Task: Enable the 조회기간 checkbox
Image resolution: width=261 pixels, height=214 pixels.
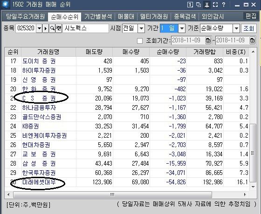Action: [x=140, y=41]
